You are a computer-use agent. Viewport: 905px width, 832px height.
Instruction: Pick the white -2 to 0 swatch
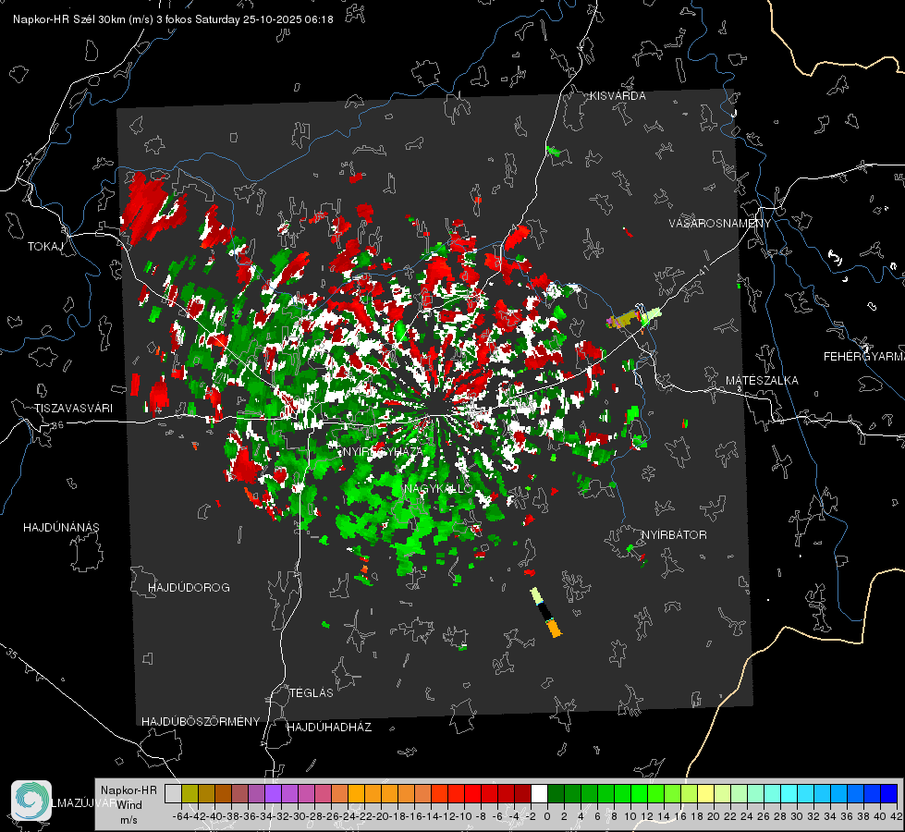tap(539, 793)
